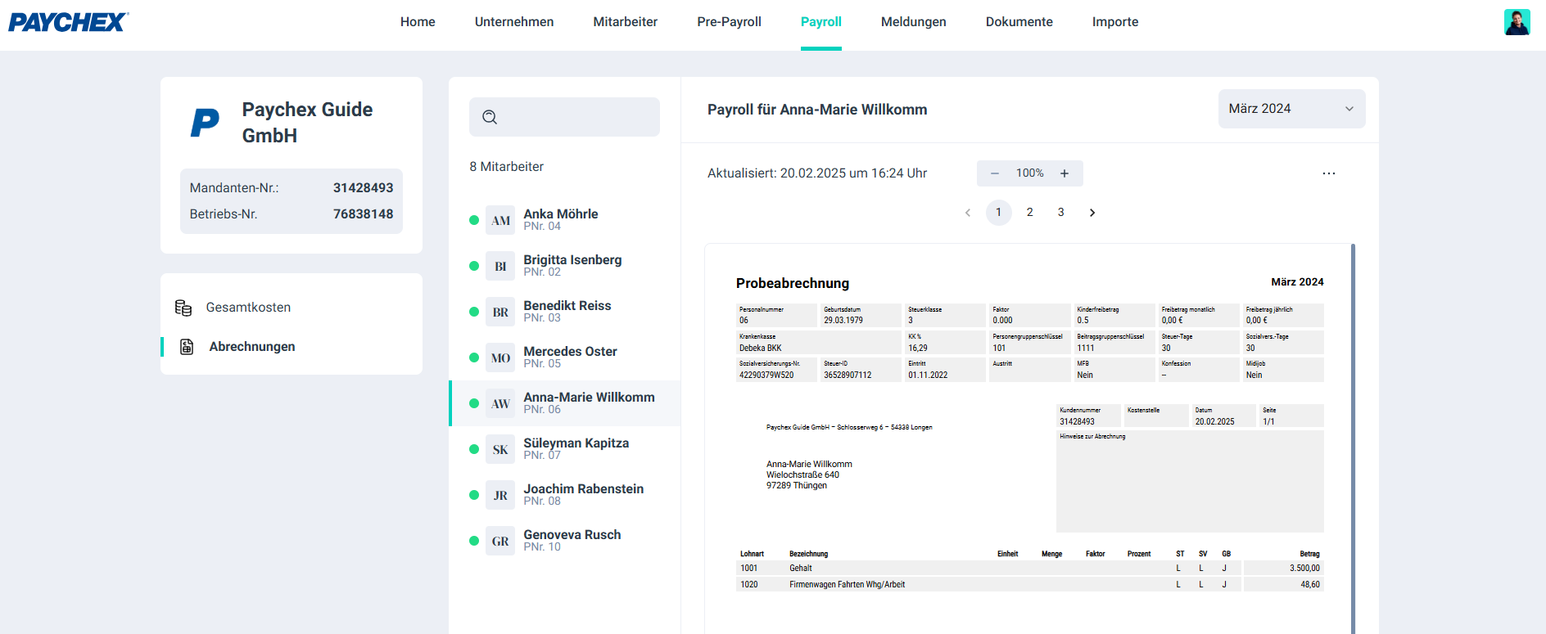Click the month dropdown chevron arrow

[x=1349, y=109]
